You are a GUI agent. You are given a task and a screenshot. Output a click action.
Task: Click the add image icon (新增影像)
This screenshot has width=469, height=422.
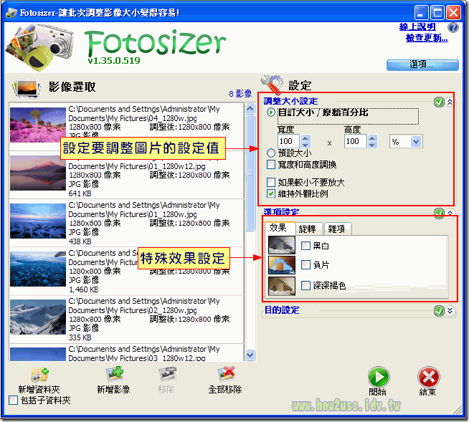tap(114, 375)
